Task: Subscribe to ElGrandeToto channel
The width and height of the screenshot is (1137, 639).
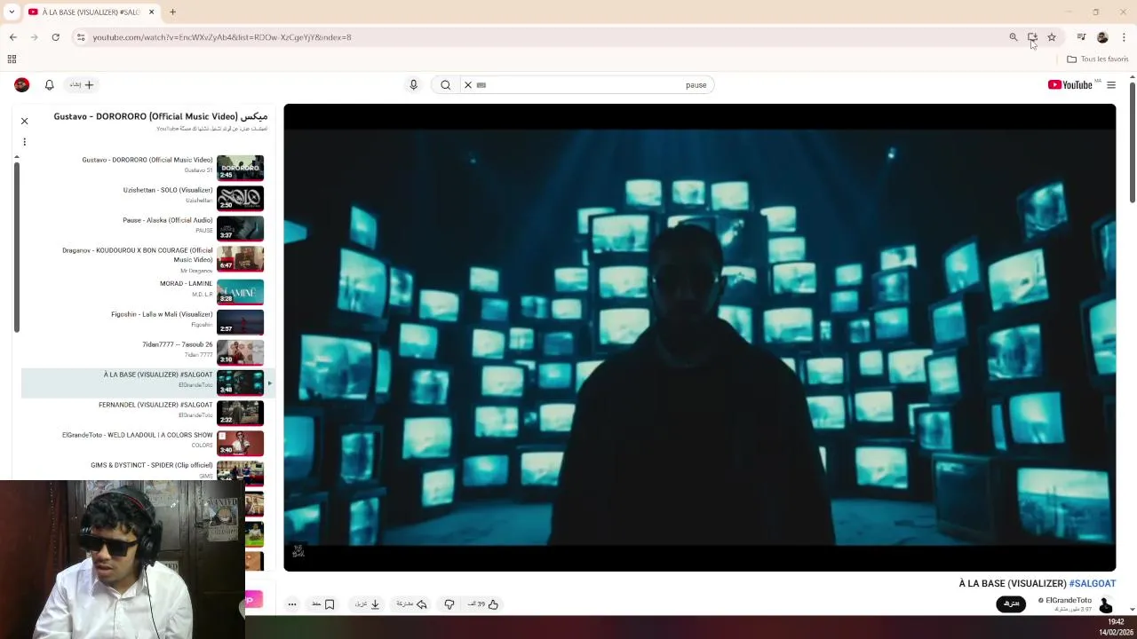Action: (1011, 603)
